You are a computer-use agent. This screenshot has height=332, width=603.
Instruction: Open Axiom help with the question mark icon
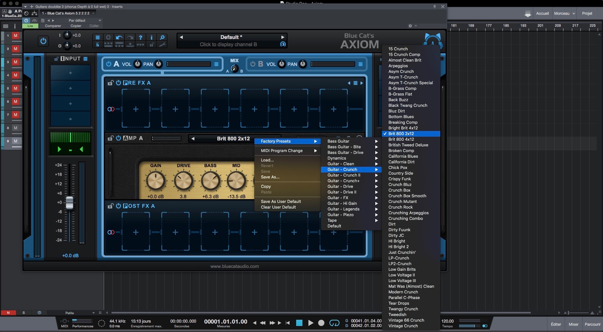141,37
